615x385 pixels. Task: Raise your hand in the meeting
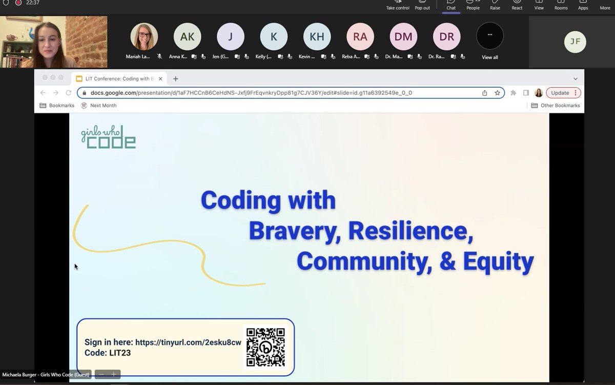[x=495, y=5]
